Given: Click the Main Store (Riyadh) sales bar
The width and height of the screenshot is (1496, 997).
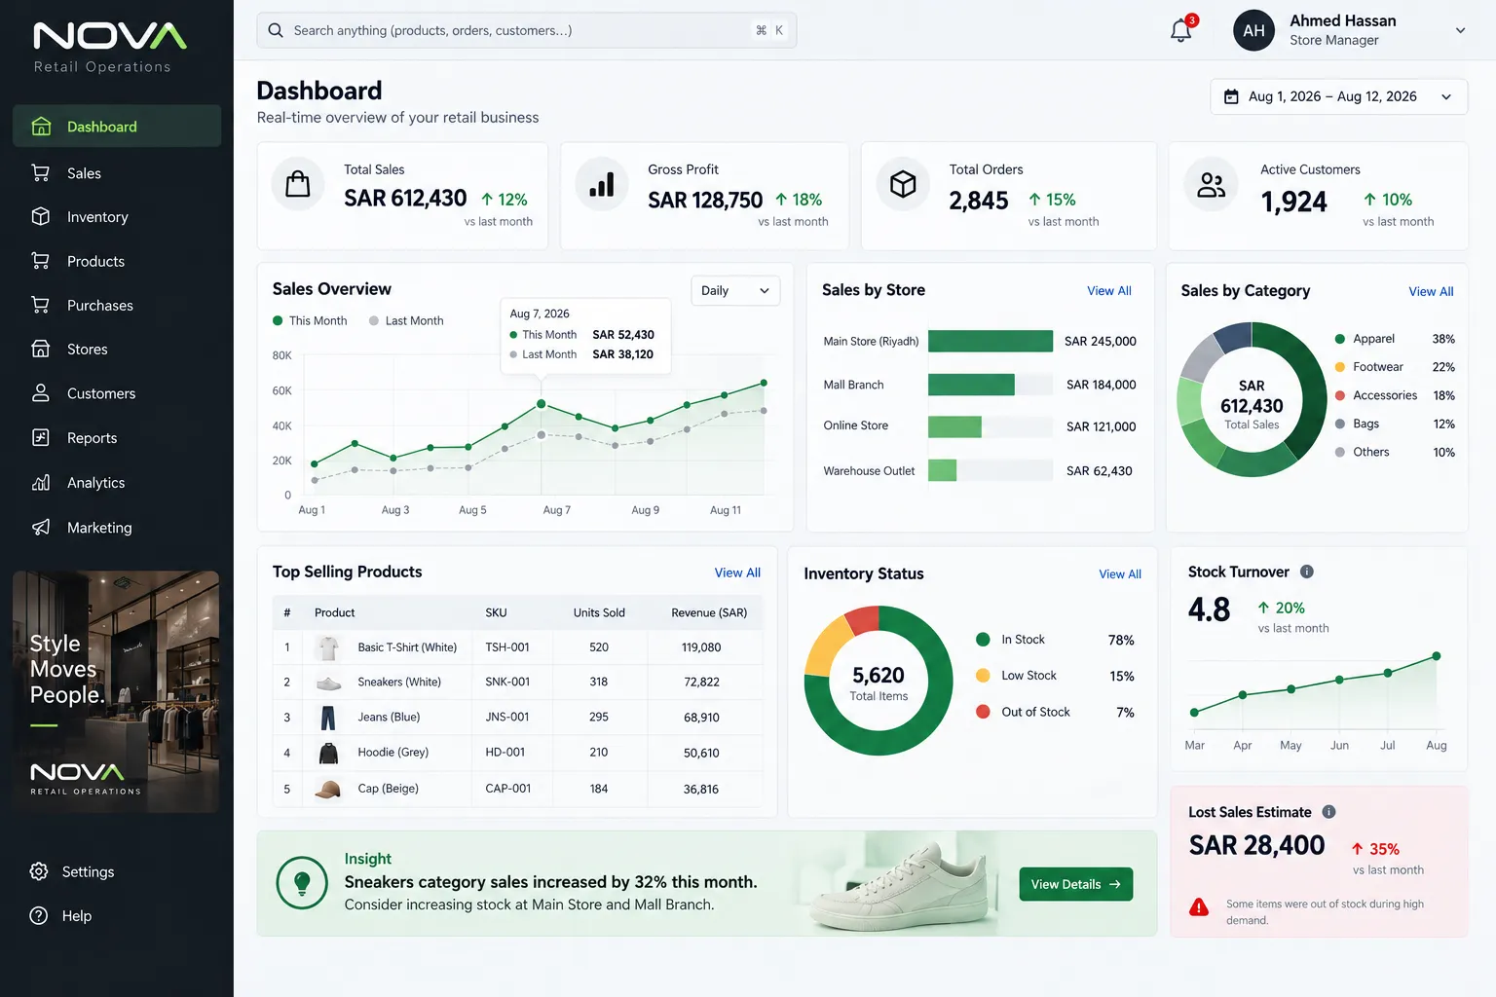Looking at the screenshot, I should [x=991, y=341].
